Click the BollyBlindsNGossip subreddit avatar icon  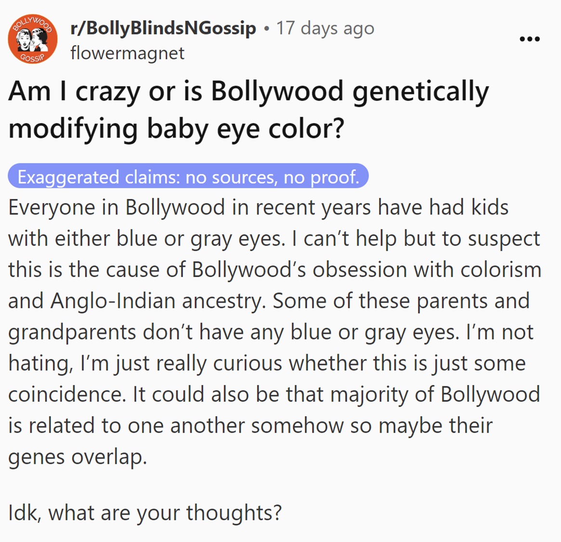click(33, 39)
